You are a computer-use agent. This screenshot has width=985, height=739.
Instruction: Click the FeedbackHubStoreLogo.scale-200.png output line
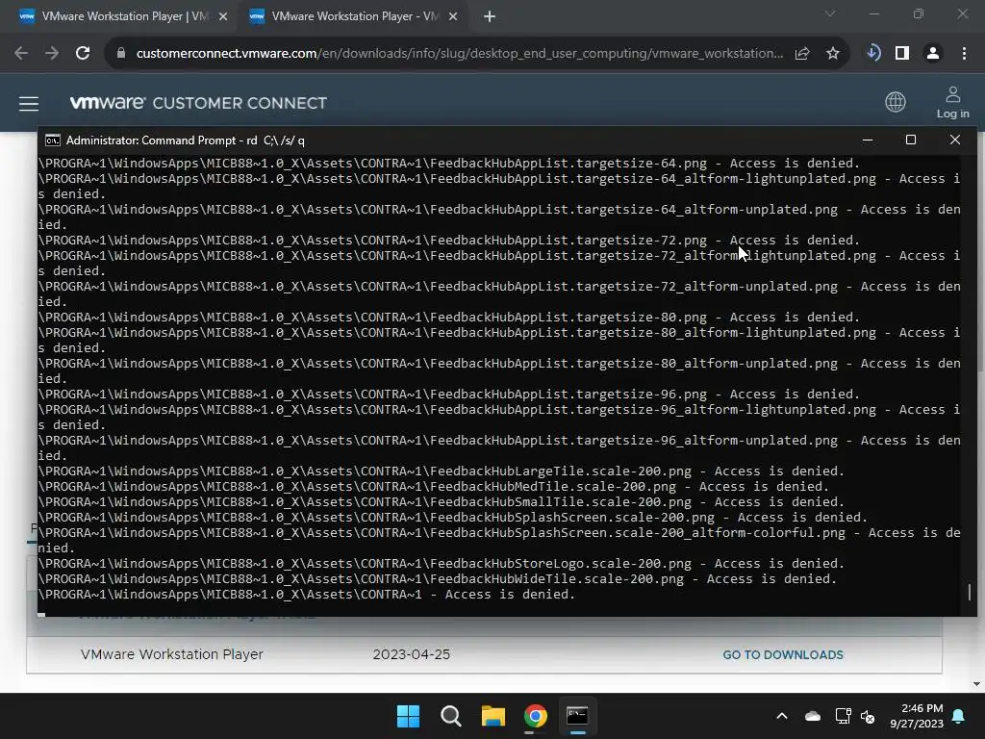pos(441,564)
